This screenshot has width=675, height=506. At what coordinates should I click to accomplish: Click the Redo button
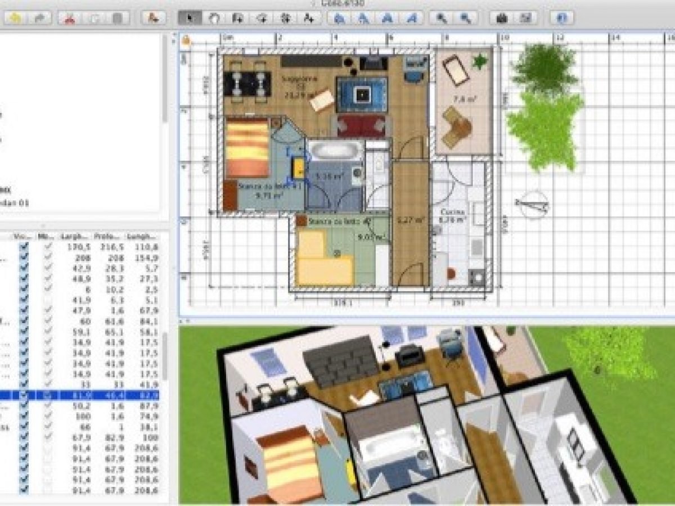click(38, 17)
